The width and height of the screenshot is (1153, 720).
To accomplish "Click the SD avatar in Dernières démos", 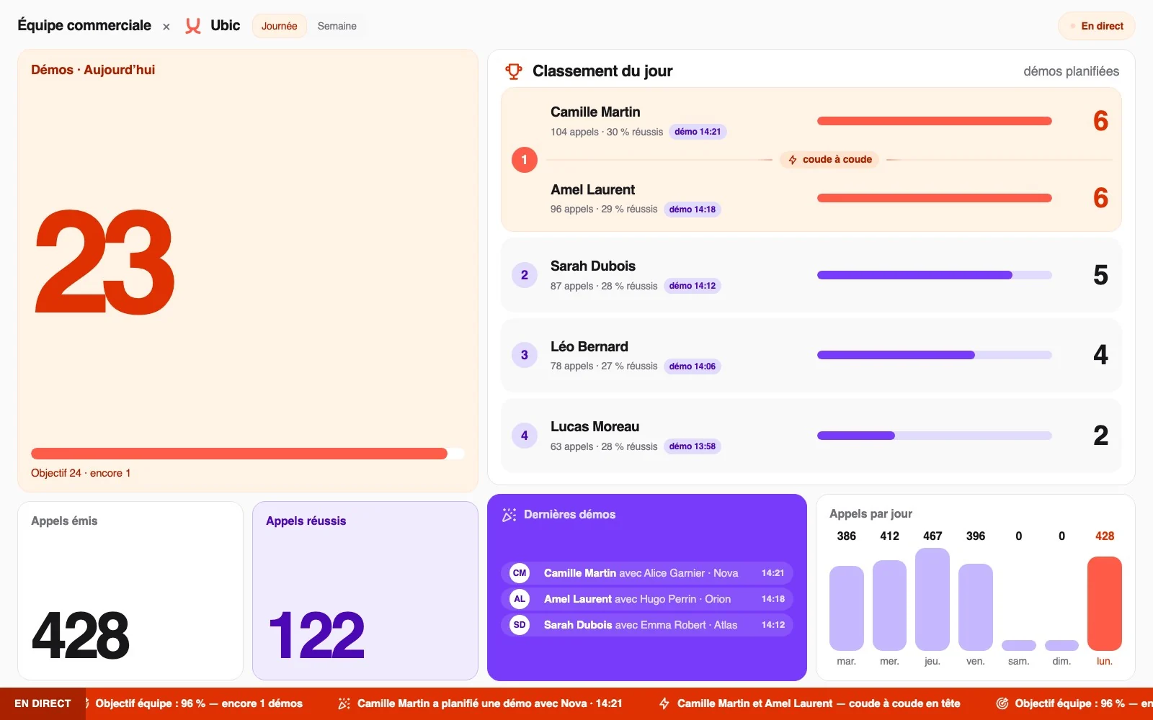I will point(520,625).
